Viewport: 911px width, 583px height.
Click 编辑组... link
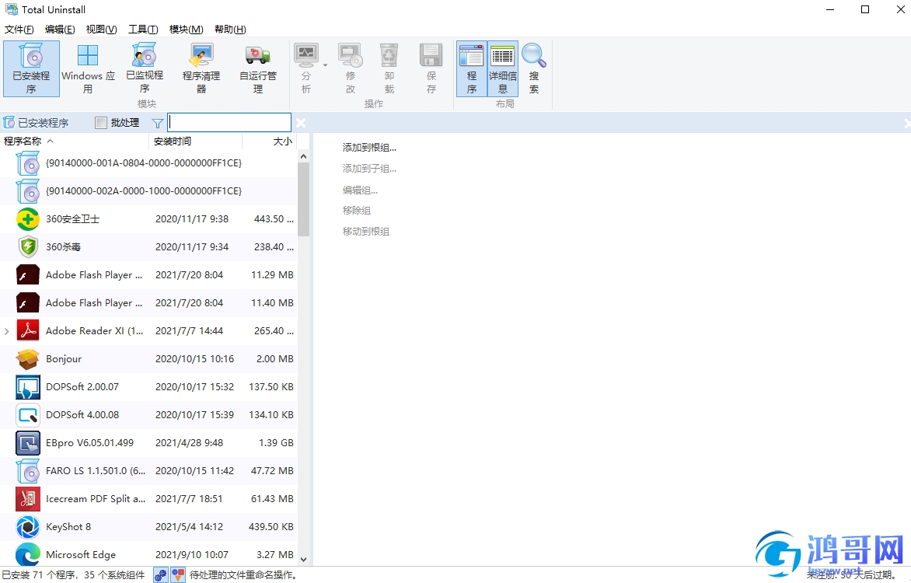pos(360,190)
